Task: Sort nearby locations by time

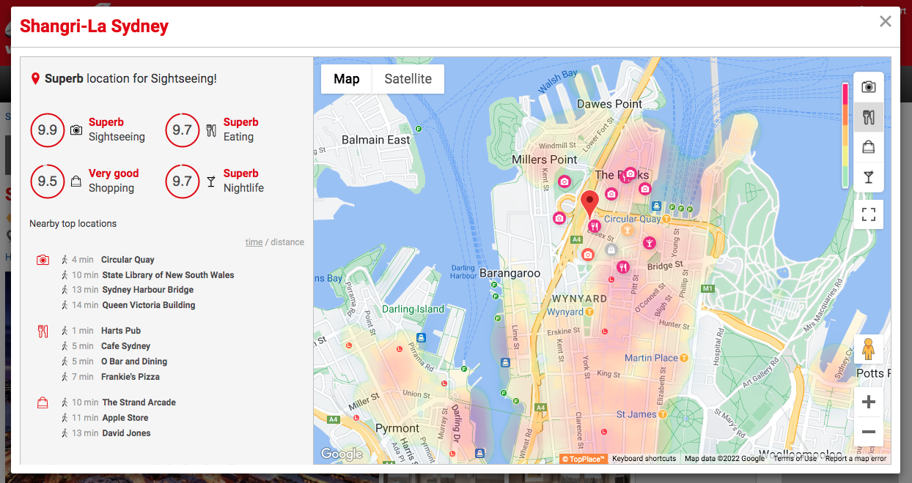Action: pyautogui.click(x=254, y=242)
